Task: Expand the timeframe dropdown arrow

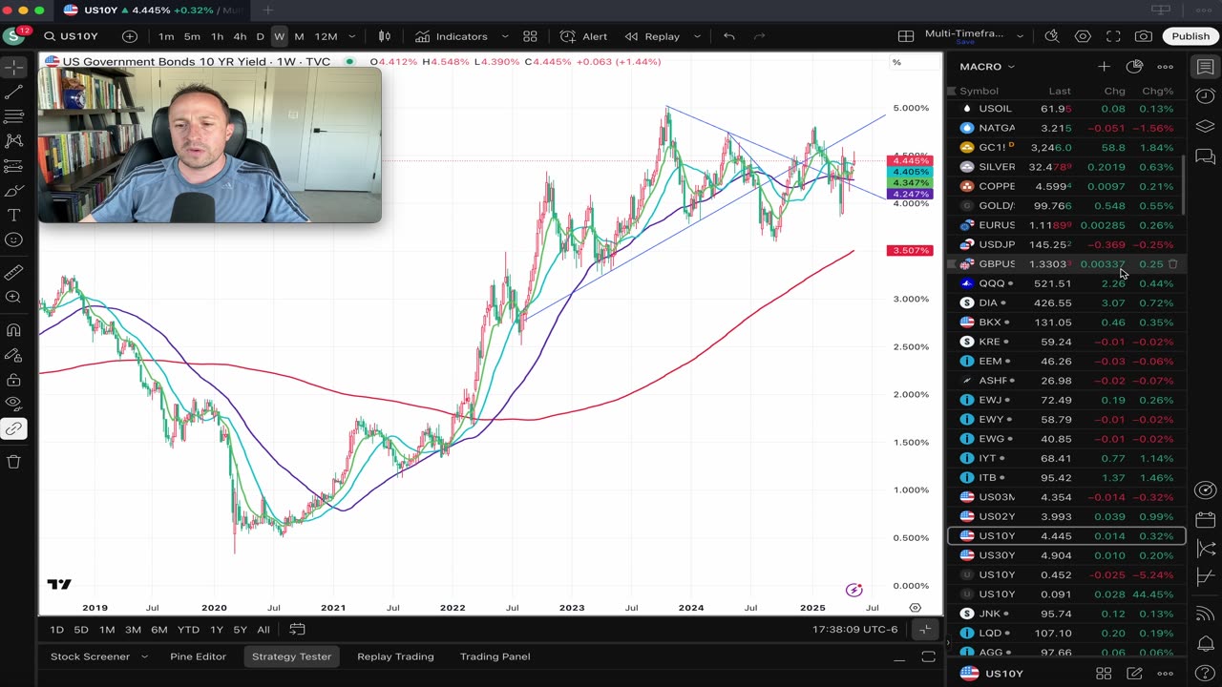Action: (352, 36)
